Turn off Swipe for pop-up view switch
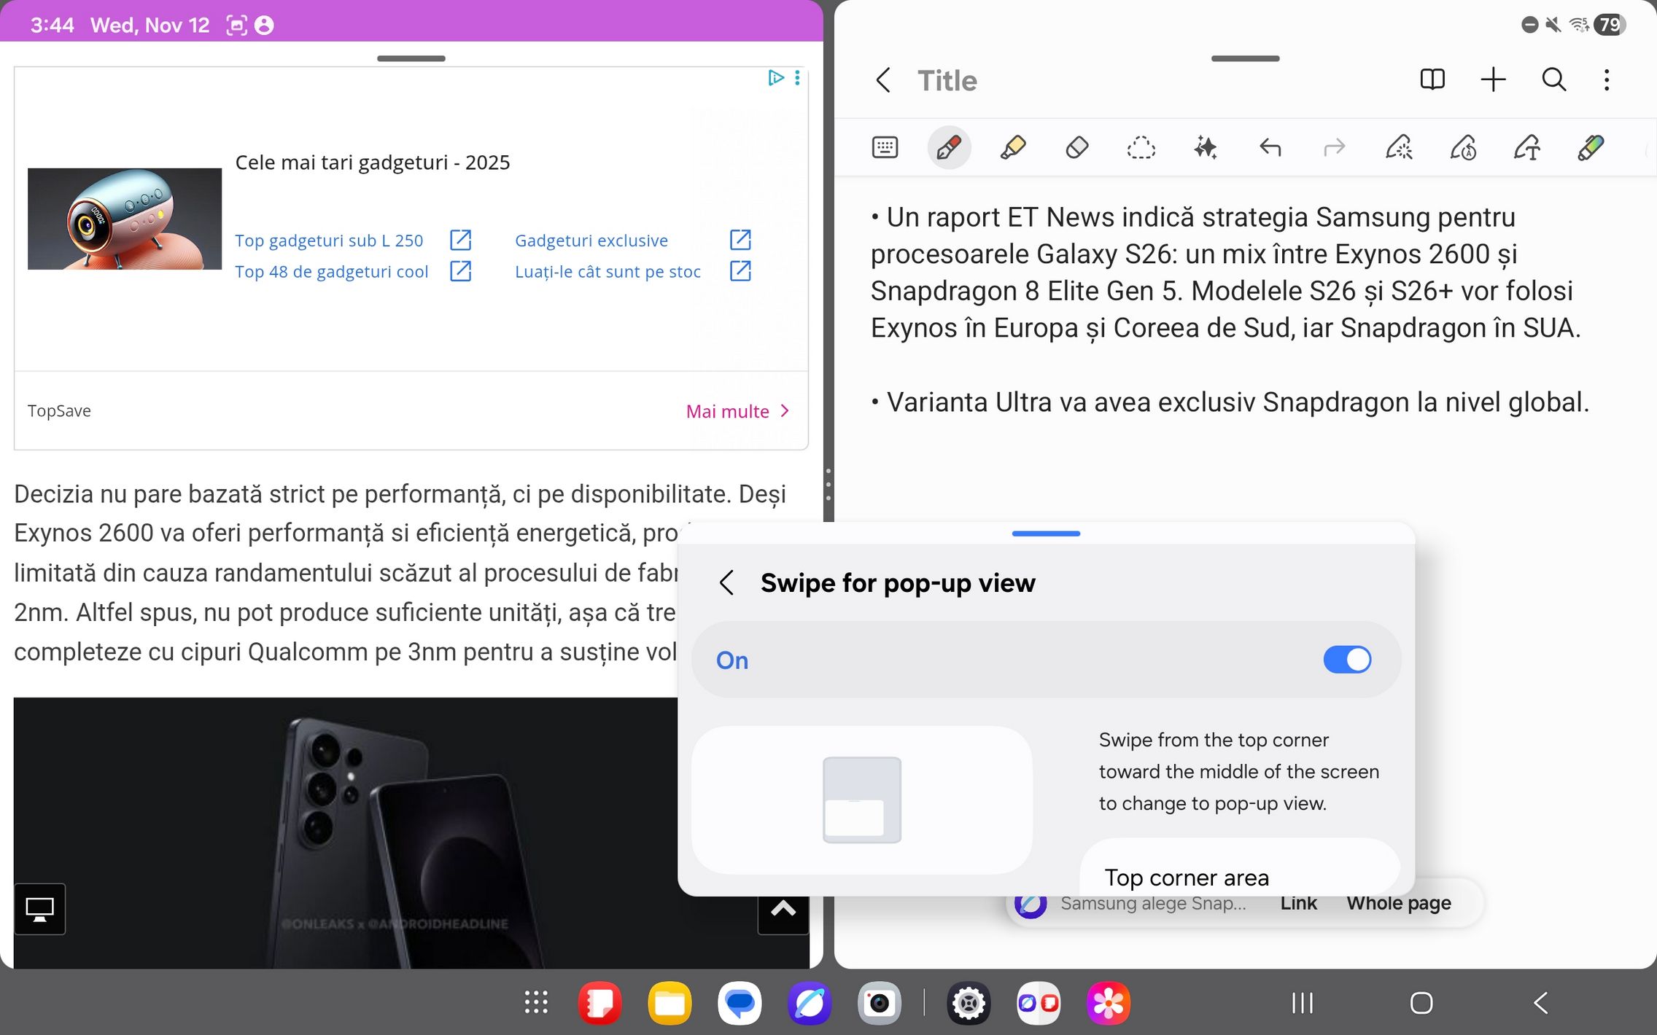The image size is (1657, 1035). point(1346,660)
